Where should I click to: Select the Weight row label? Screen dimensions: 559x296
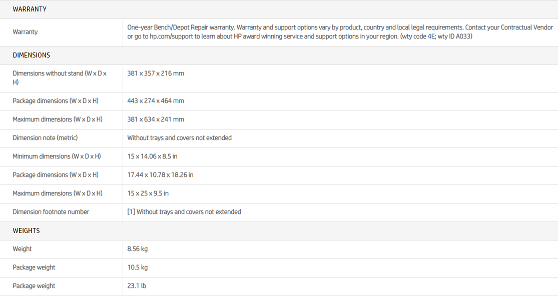click(22, 249)
